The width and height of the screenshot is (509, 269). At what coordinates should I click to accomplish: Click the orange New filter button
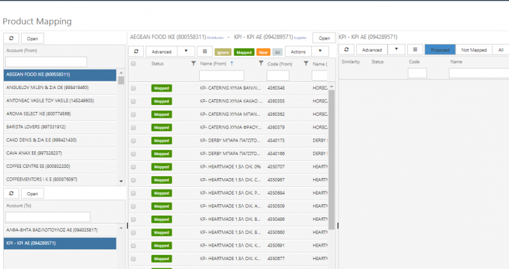click(263, 52)
